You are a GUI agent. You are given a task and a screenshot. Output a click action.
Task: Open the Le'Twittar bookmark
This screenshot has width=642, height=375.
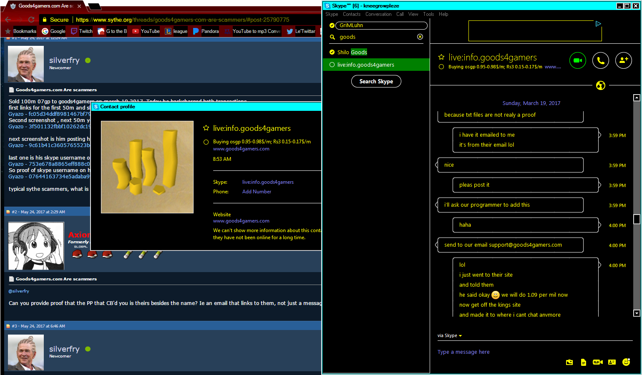[301, 31]
